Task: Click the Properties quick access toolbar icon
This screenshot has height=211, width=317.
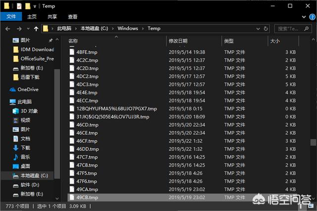Action: click(x=19, y=6)
